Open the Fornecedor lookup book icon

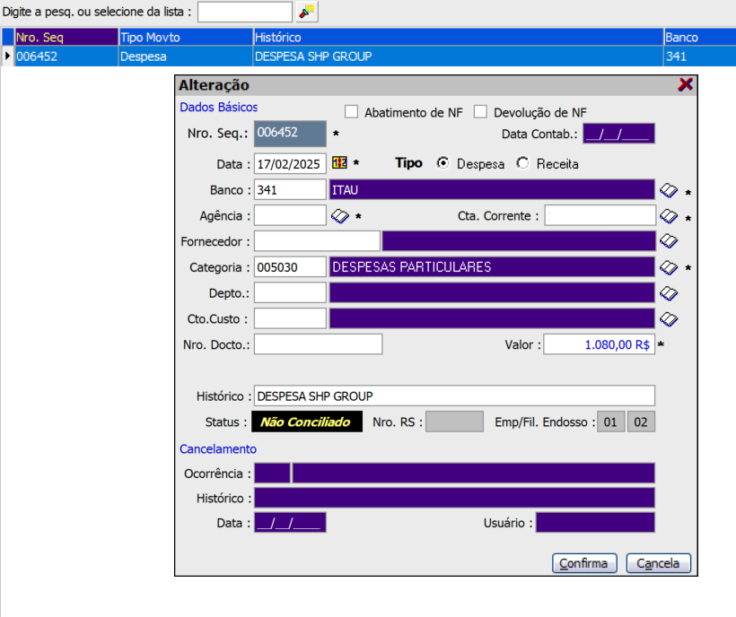668,241
